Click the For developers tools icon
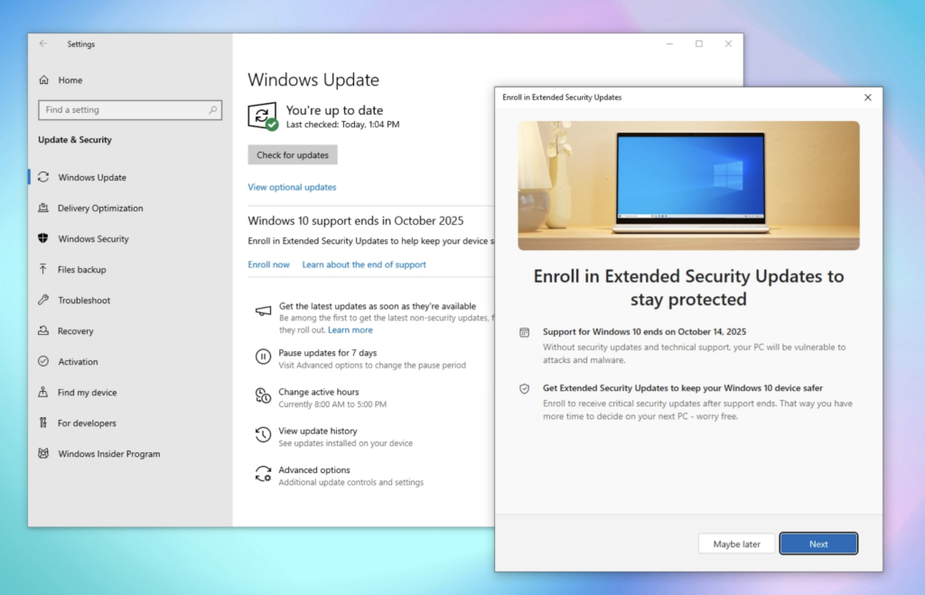 [x=43, y=423]
